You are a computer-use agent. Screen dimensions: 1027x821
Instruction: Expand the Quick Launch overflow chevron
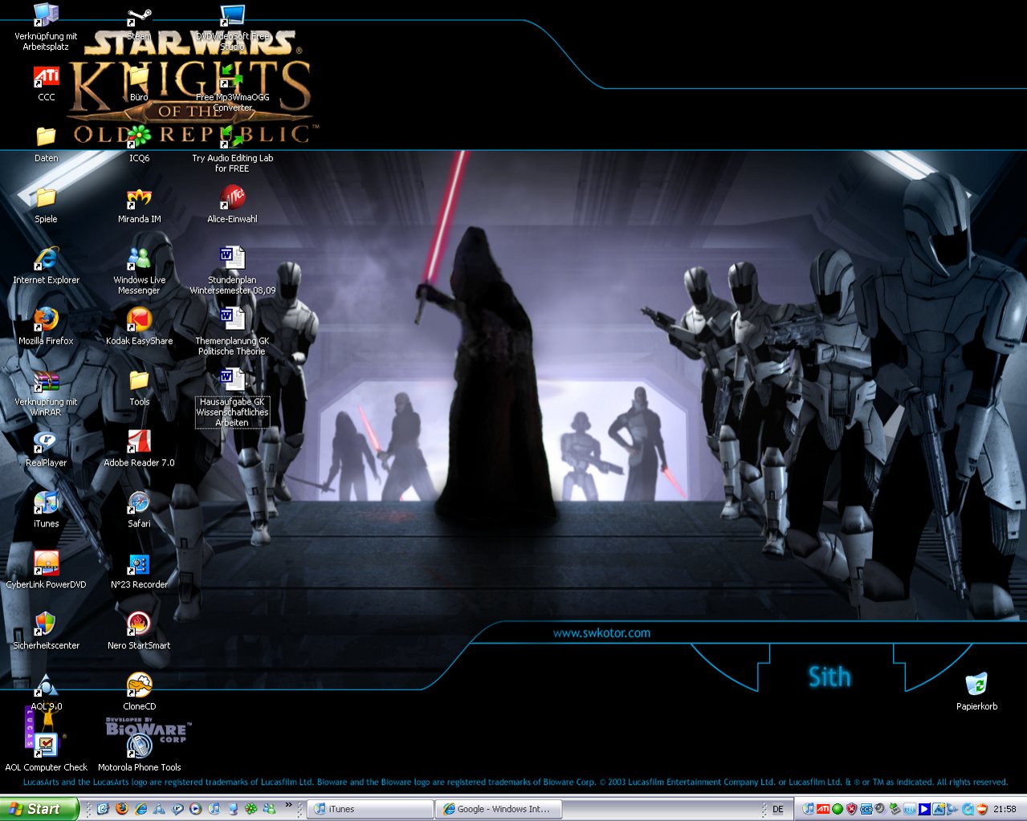pyautogui.click(x=288, y=805)
